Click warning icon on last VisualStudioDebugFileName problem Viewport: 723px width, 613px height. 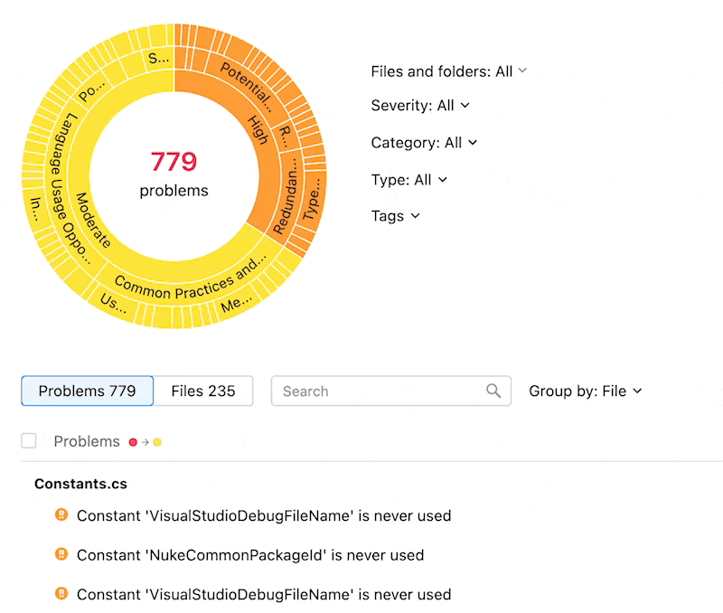point(61,593)
